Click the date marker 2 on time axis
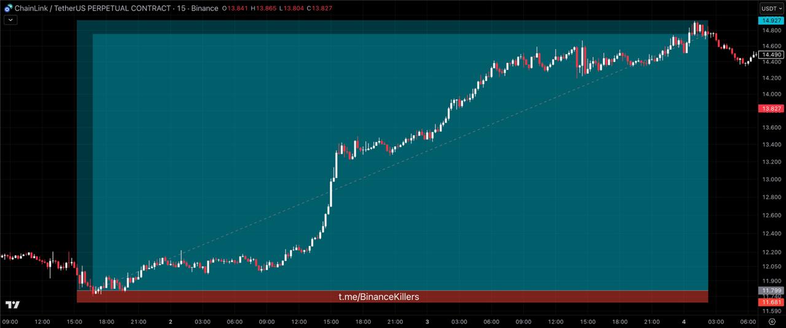 pyautogui.click(x=170, y=321)
